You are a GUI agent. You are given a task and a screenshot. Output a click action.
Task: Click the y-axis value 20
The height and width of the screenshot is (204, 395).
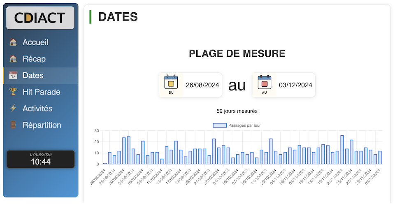(x=97, y=142)
